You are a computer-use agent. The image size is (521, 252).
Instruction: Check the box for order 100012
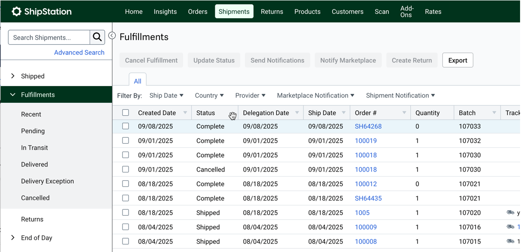[125, 183]
